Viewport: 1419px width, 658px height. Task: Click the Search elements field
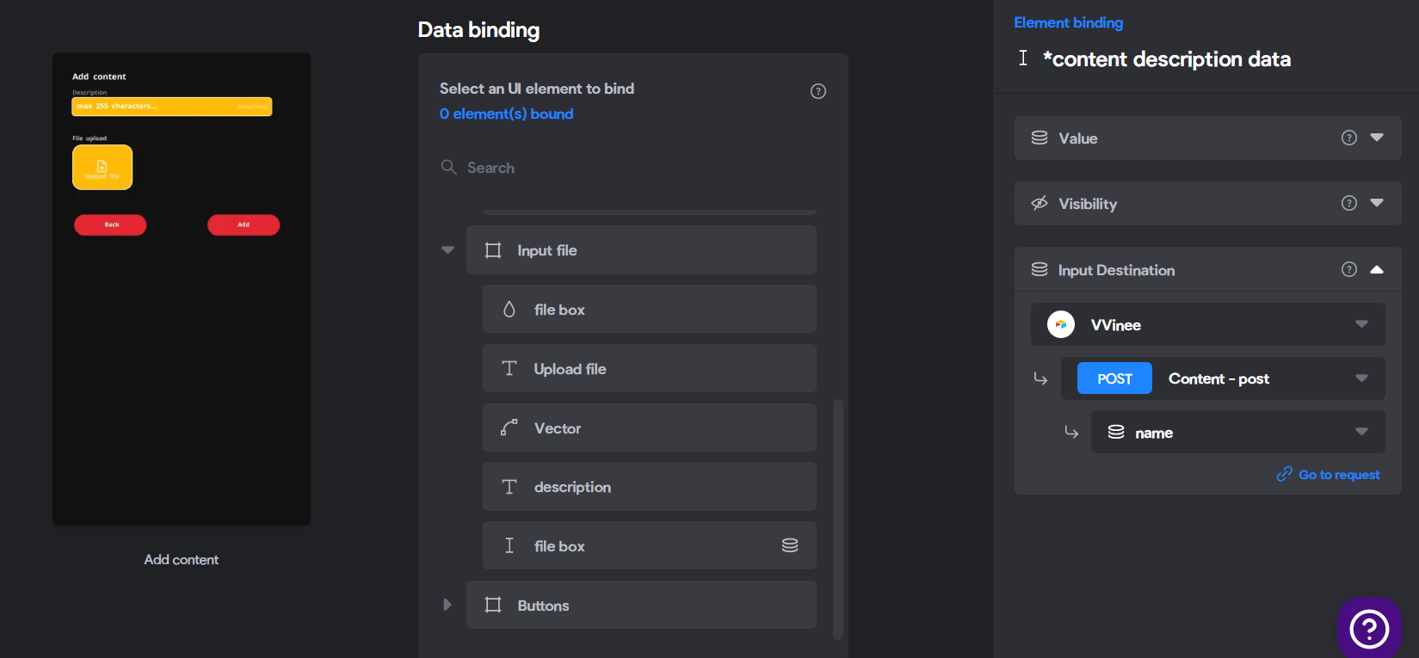(x=632, y=168)
